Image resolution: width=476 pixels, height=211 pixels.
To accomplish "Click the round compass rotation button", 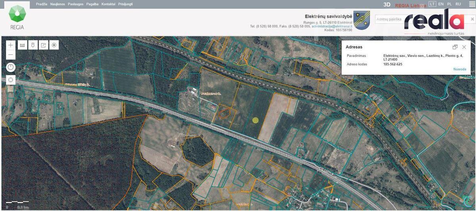I will (11, 67).
